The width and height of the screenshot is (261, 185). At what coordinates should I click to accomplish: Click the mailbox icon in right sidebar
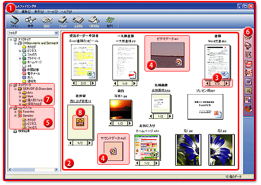[x=248, y=46]
